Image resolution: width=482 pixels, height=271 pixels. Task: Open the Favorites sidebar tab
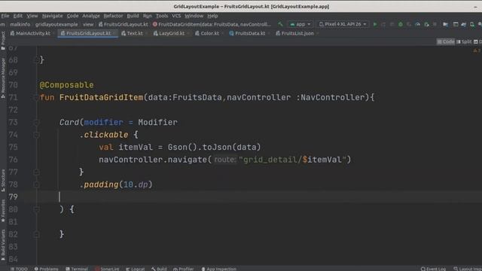pos(3,211)
